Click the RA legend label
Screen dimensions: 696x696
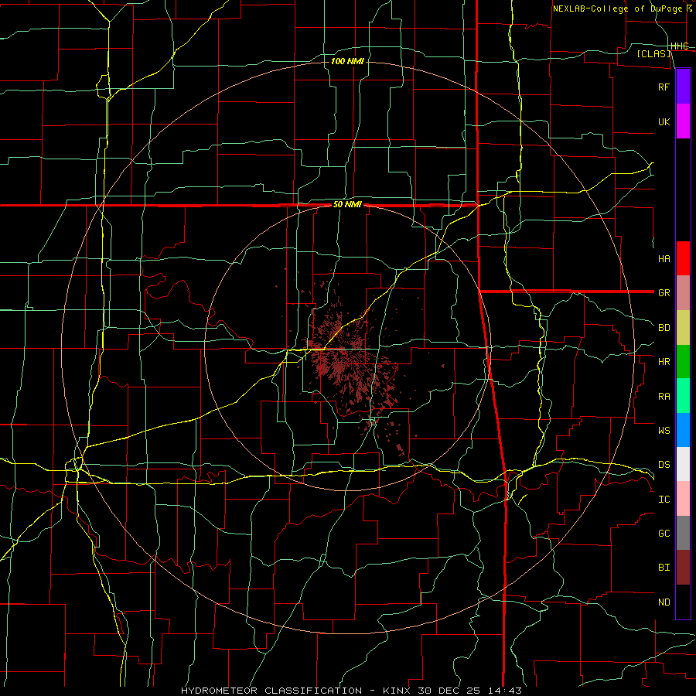[x=664, y=396]
